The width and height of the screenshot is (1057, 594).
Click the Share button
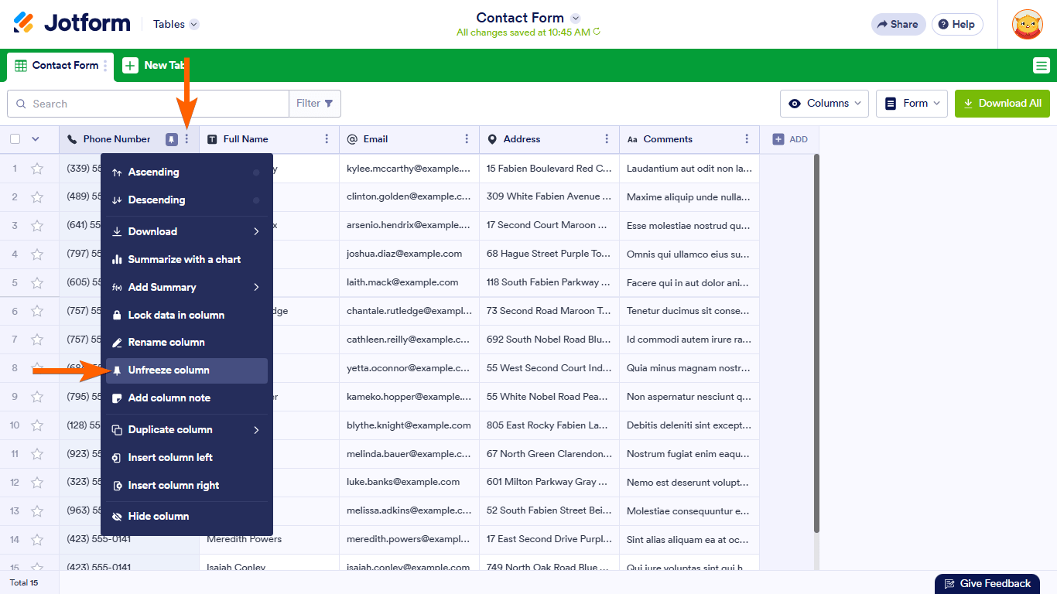(x=898, y=24)
